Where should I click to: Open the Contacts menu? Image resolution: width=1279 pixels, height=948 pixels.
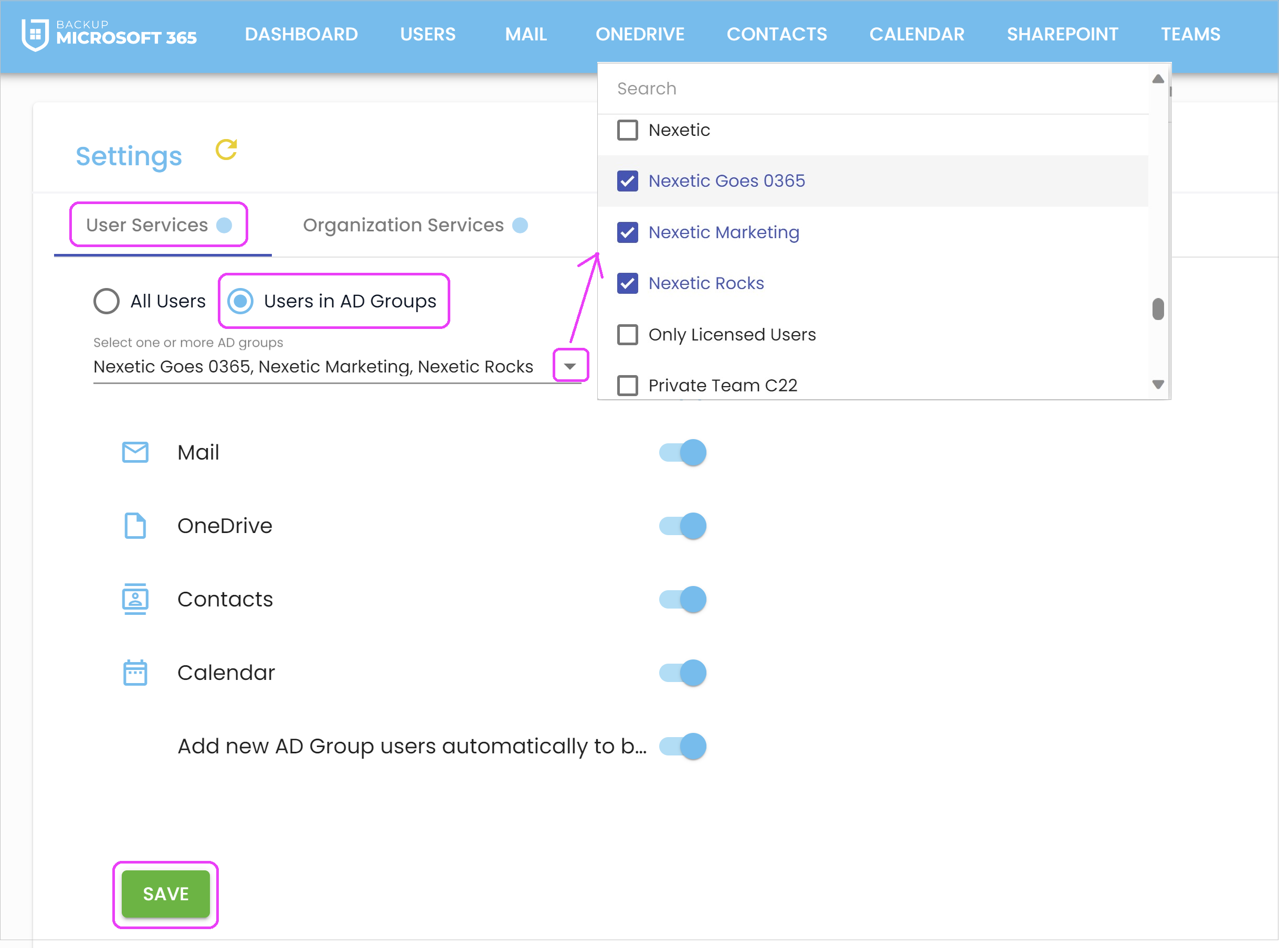point(777,35)
